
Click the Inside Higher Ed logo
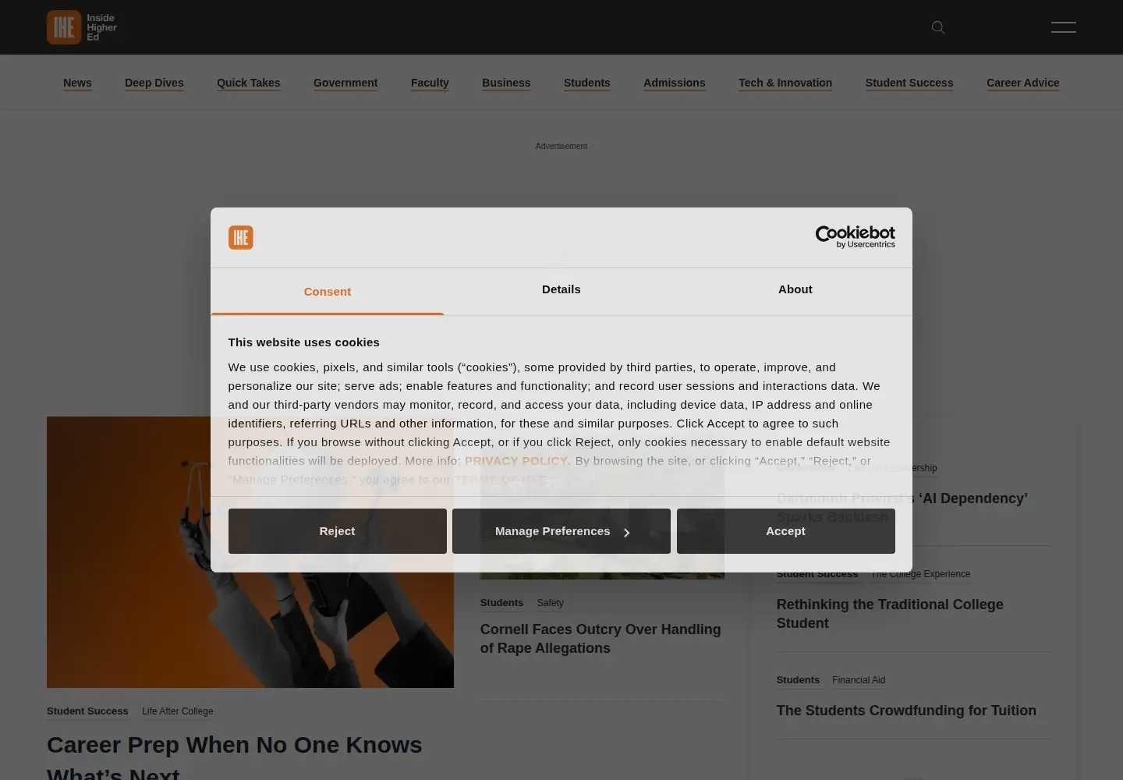coord(82,27)
